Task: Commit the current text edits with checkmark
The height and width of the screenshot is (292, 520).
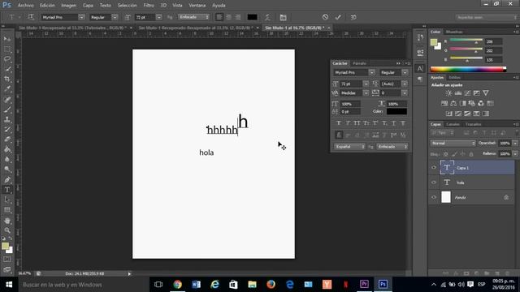Action: tap(338, 17)
